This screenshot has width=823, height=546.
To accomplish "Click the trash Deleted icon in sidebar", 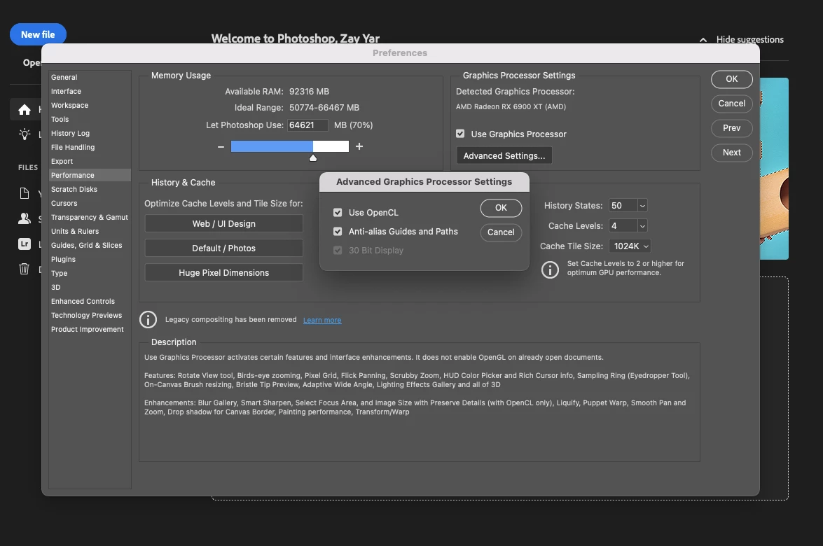I will pos(24,269).
